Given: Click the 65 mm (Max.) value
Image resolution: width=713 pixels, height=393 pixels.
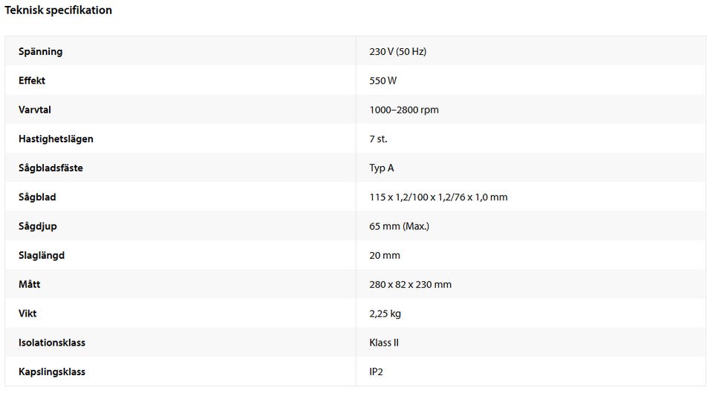Looking at the screenshot, I should coord(399,226).
